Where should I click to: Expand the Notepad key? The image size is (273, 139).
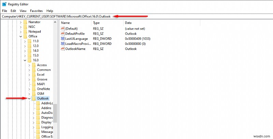click(x=21, y=32)
